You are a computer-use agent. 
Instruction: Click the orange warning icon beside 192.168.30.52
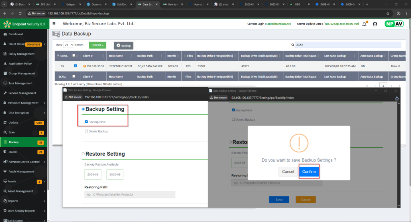(84, 66)
